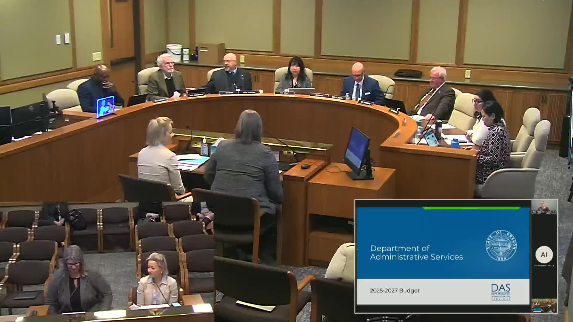Image resolution: width=573 pixels, height=322 pixels.
Task: Click the blue water bottle on the right desk
Action: [x=455, y=143]
